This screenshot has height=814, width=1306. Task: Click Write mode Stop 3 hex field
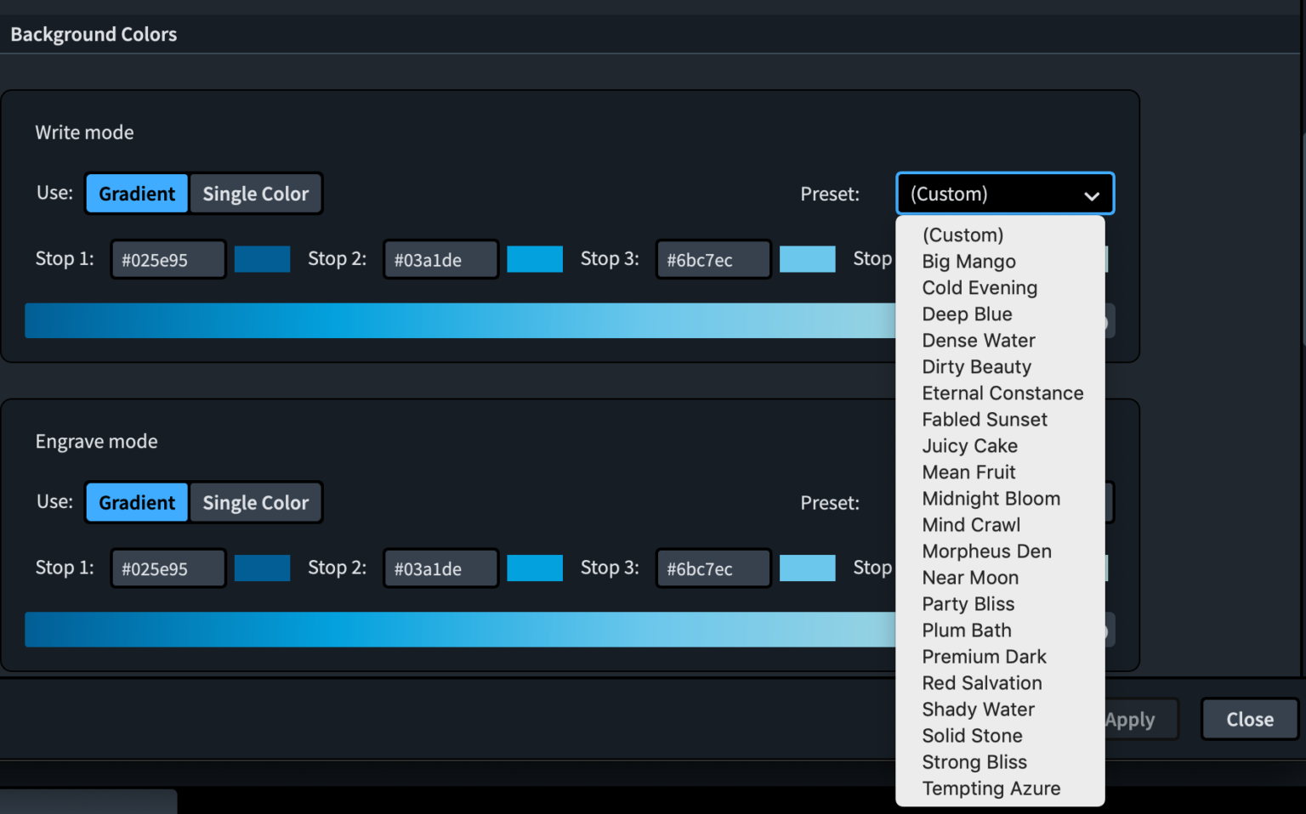[x=713, y=260]
